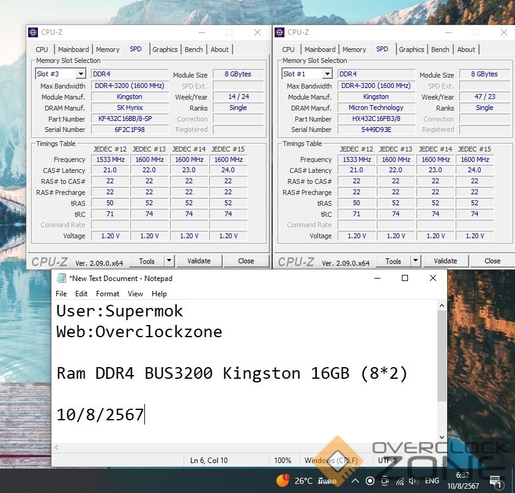
Task: Open the View menu in Notepad
Action: (x=135, y=294)
